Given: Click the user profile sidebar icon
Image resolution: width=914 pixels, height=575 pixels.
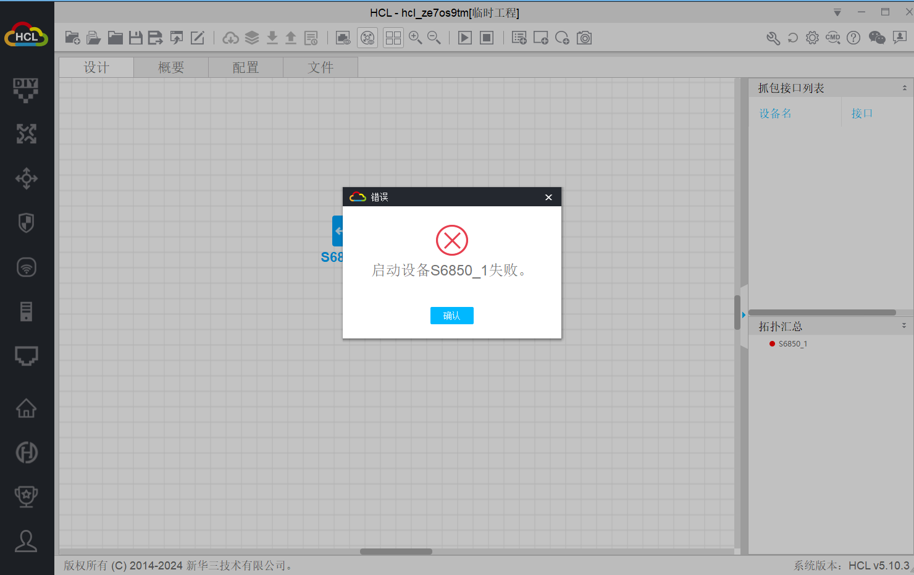Looking at the screenshot, I should [x=26, y=541].
